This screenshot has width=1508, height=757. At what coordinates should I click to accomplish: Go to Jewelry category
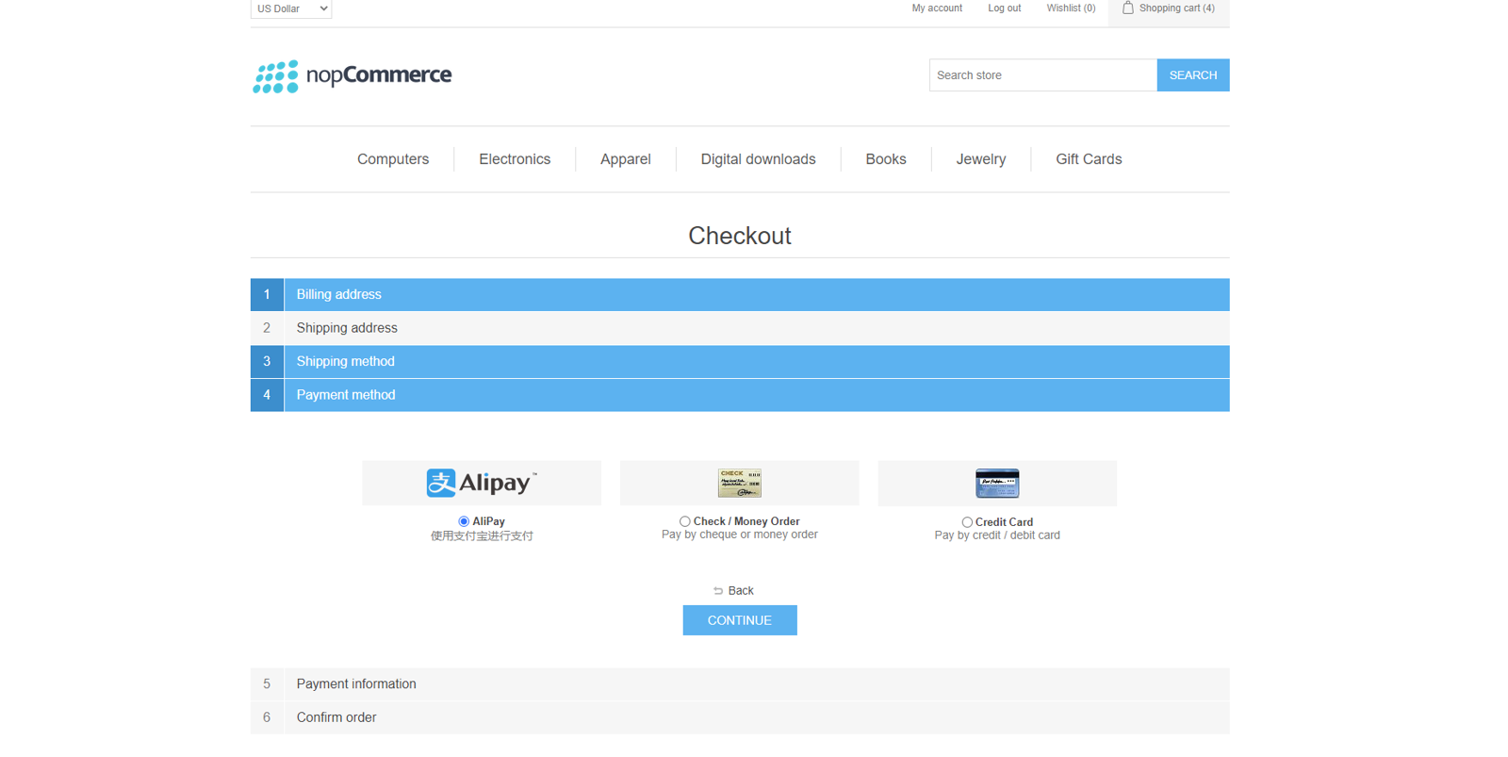point(981,159)
